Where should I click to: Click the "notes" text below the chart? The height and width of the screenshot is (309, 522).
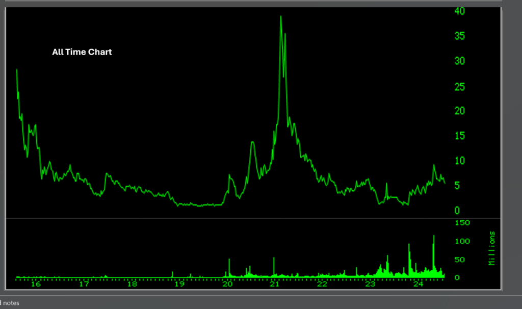pos(10,303)
